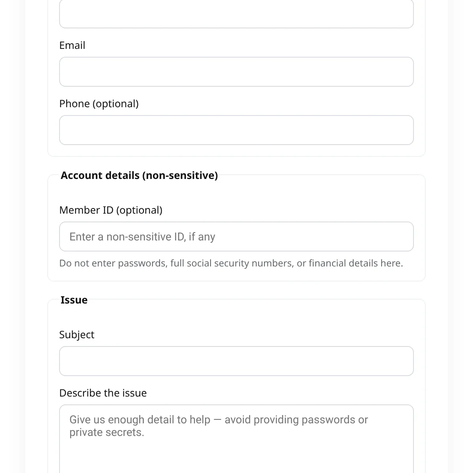Click the non-sensitive ID placeholder text
The height and width of the screenshot is (473, 473).
pyautogui.click(x=142, y=236)
